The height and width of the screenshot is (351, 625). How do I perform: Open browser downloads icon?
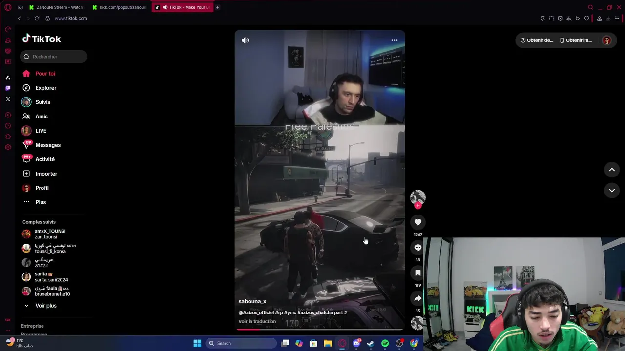tap(608, 19)
